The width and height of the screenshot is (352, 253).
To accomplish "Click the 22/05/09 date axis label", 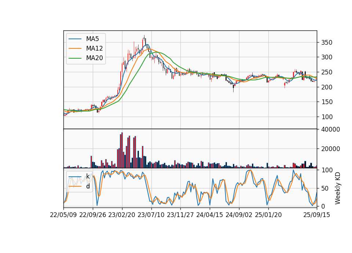I will pos(63,215).
